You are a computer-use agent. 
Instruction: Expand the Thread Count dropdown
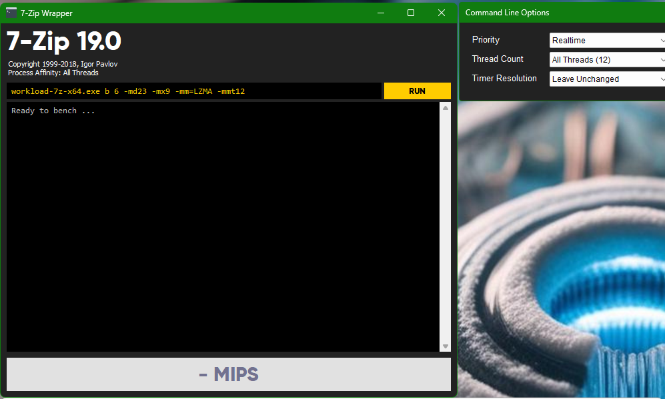[x=607, y=60]
